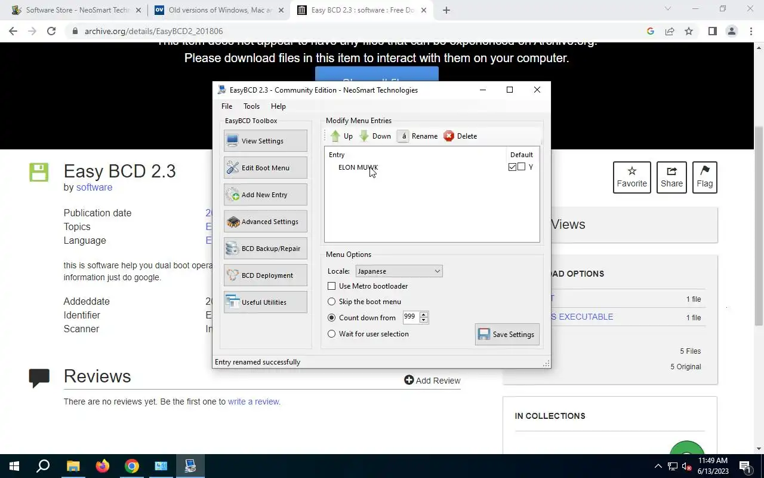Open clock showing 11:49 AM

[713, 466]
